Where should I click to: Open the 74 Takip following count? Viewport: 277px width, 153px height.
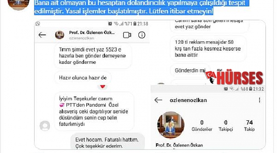(x=249, y=126)
